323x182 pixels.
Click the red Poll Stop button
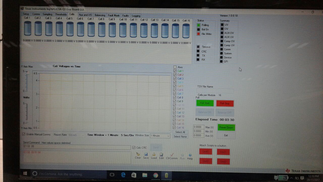tap(225, 103)
